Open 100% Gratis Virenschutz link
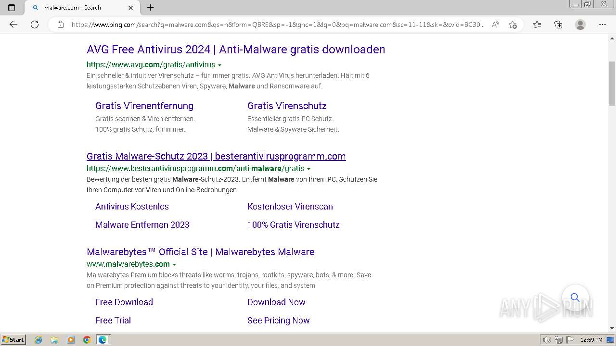This screenshot has height=346, width=616. [x=294, y=225]
